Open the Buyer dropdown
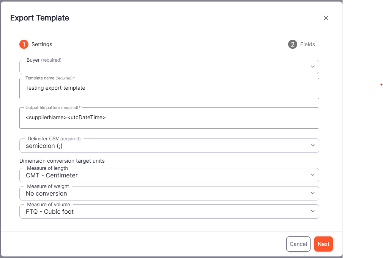The height and width of the screenshot is (258, 383). click(169, 67)
